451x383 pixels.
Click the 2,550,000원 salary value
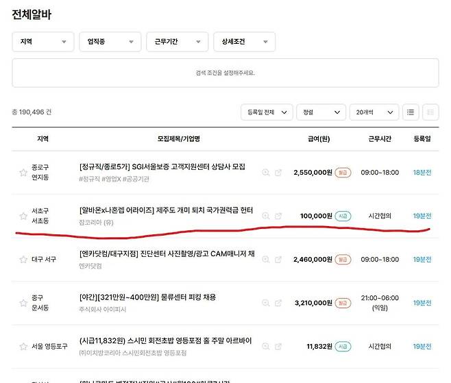(x=313, y=173)
